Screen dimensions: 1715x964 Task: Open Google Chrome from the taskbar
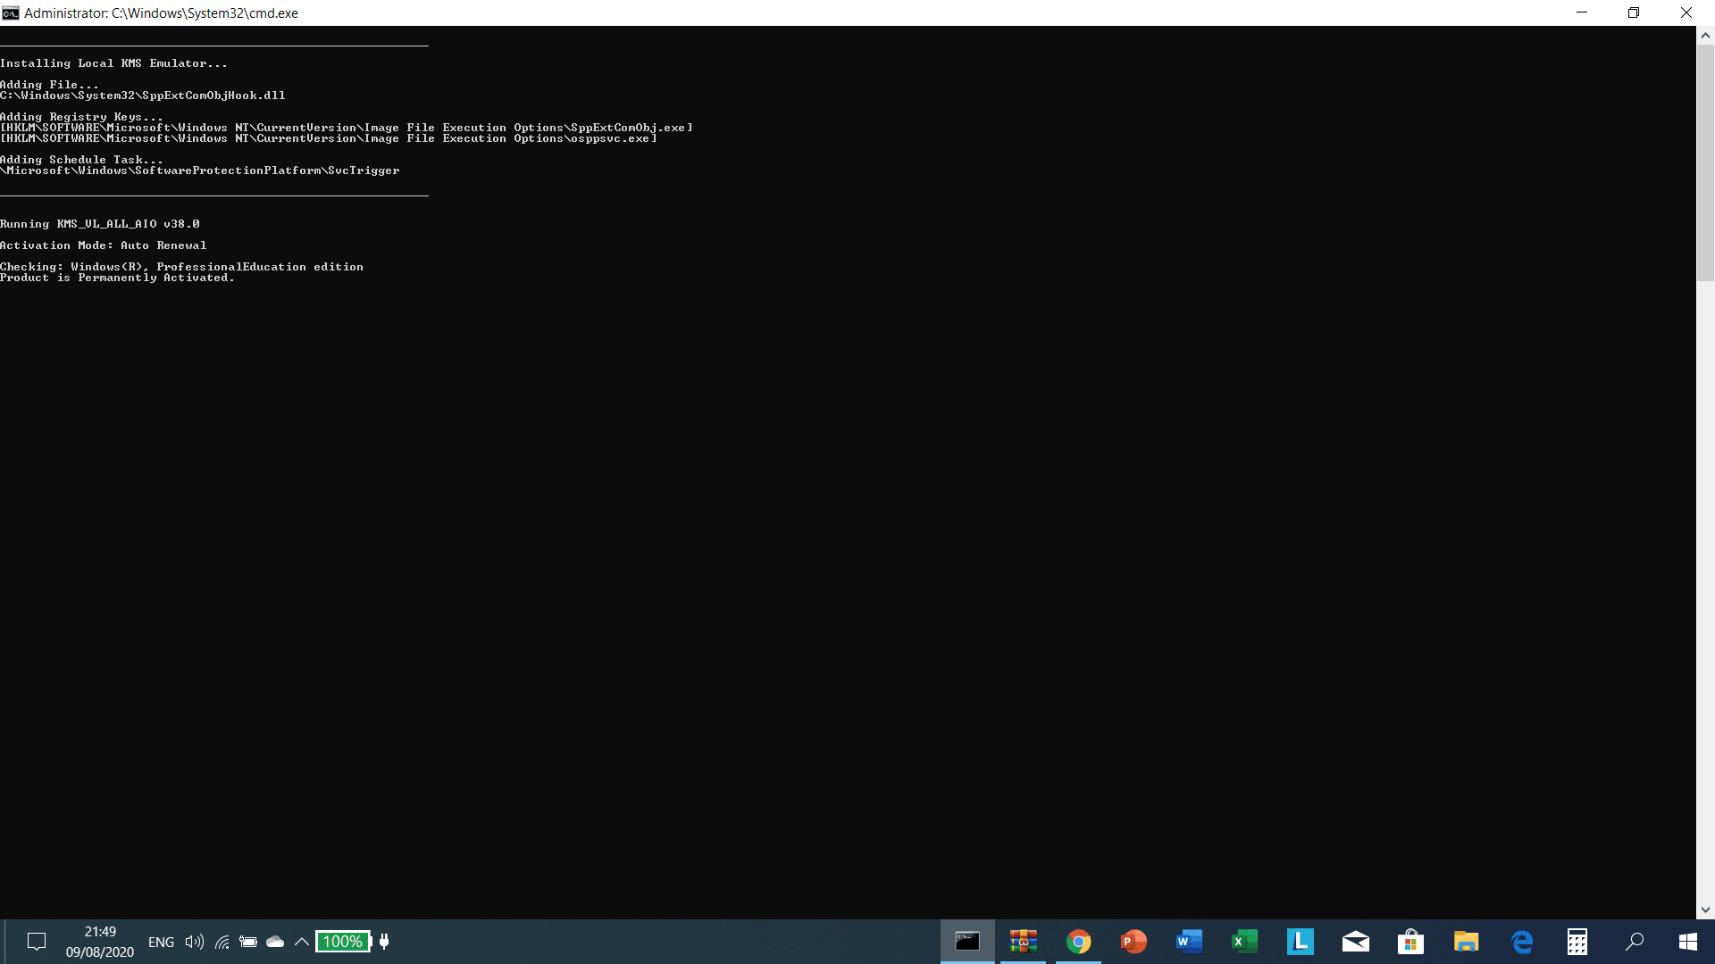point(1079,941)
